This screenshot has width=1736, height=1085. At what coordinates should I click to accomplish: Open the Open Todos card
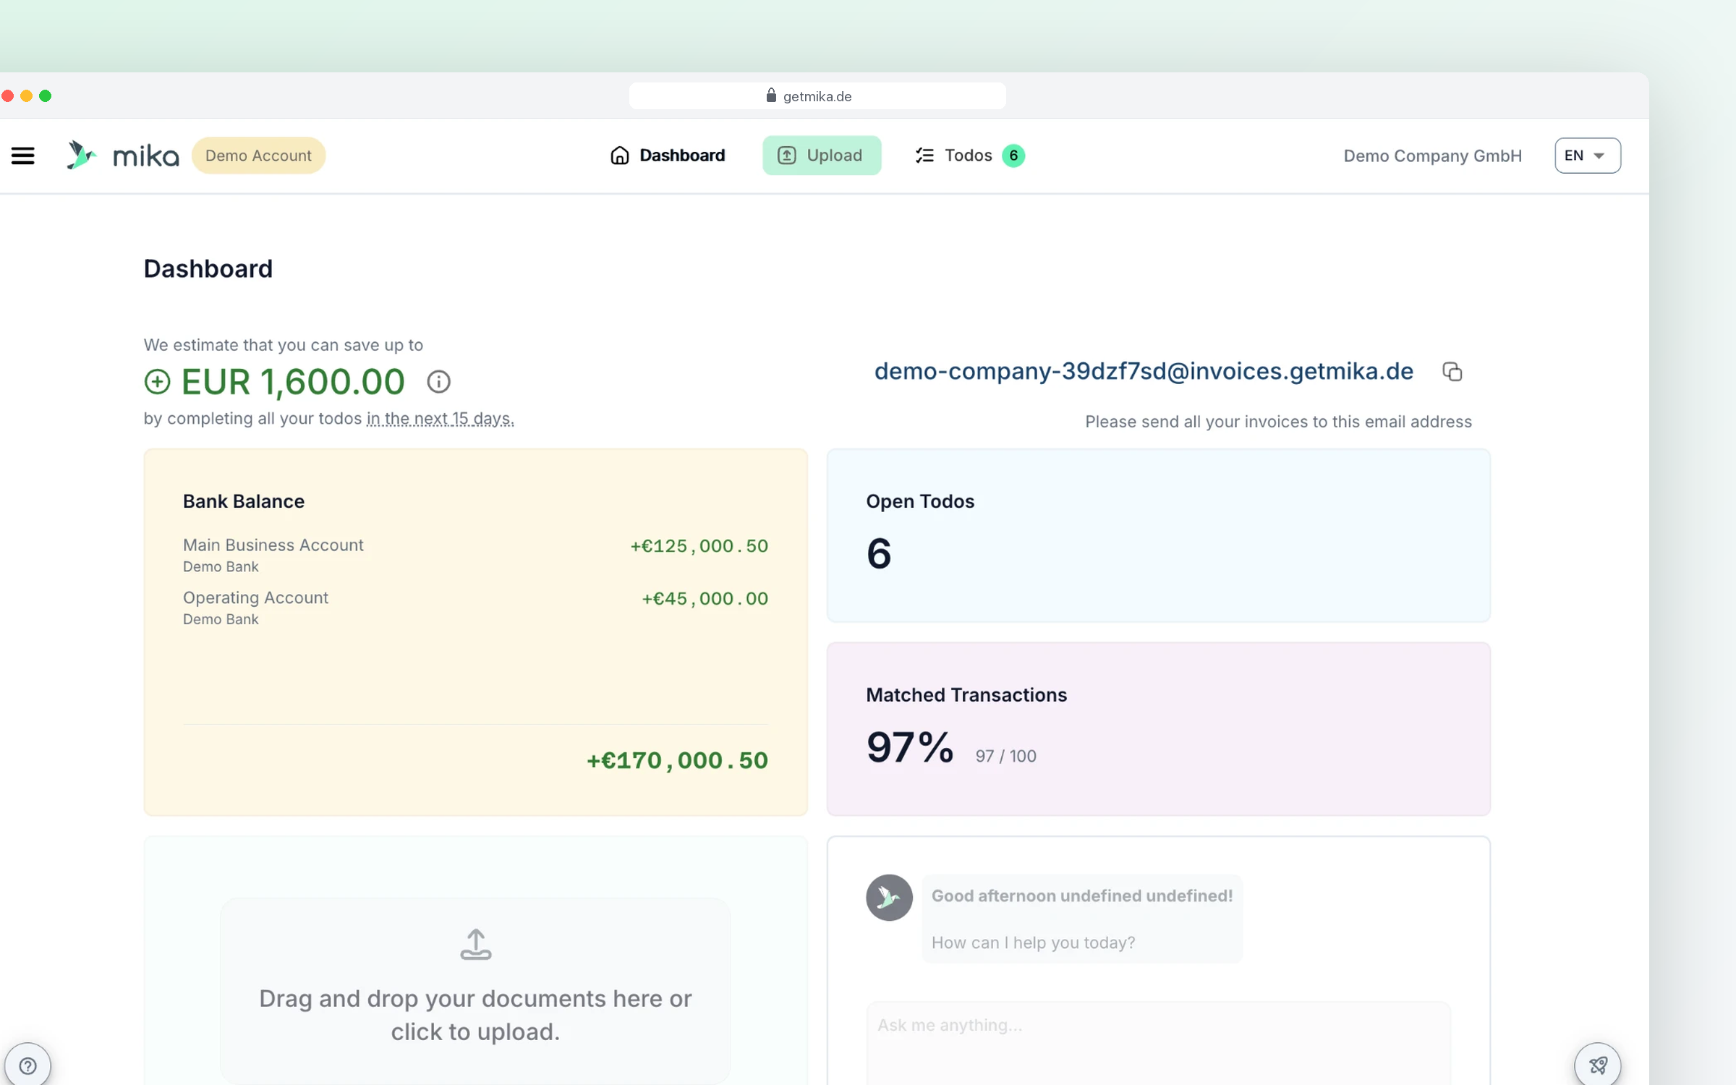click(1158, 535)
